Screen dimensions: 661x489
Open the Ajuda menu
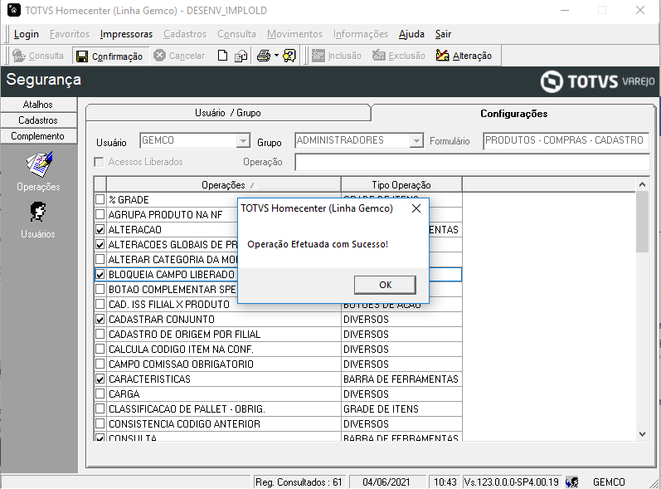(411, 34)
